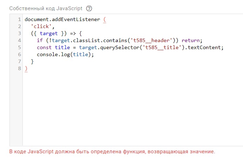This screenshot has height=161, width=243.
Task: Click the underlined opening parenthesis on line 1
Action: 104,20
